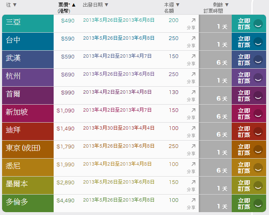Book now 立即訂票 for 新加坡
269x215 pixels.
pos(244,114)
